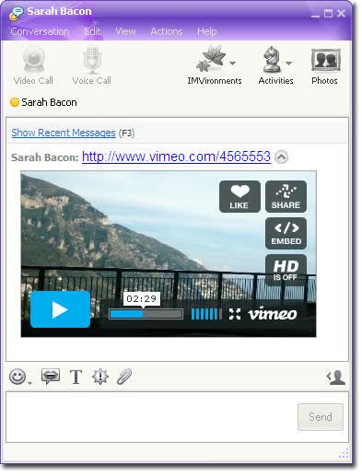Click the Yahoo Messenger title bar icon
Viewport: 362px width, 476px height.
16,13
